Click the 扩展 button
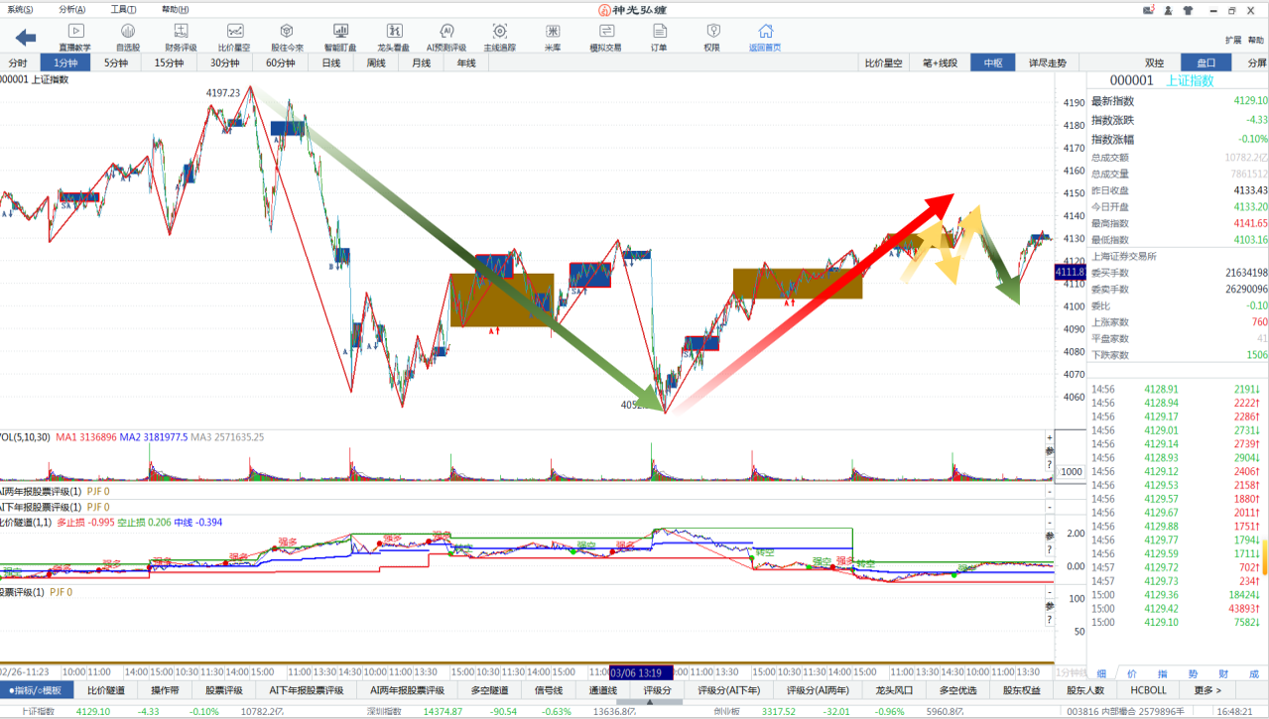Image resolution: width=1269 pixels, height=719 pixels. tap(1233, 41)
